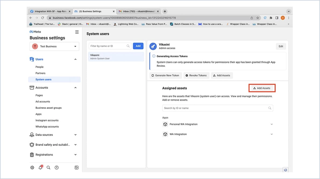Click browser back arrow
This screenshot has width=320, height=179.
(x=31, y=18)
